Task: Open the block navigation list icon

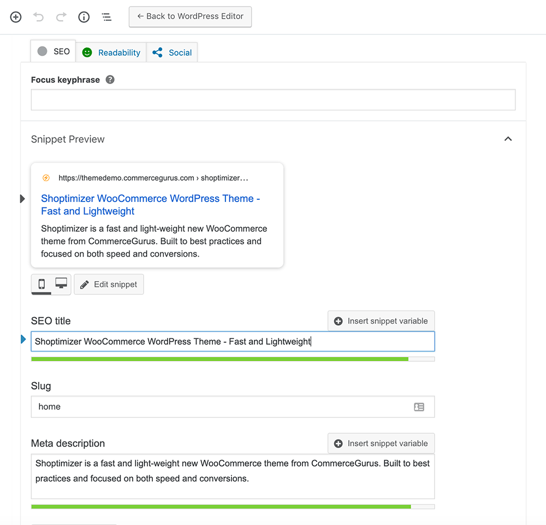Action: coord(106,17)
